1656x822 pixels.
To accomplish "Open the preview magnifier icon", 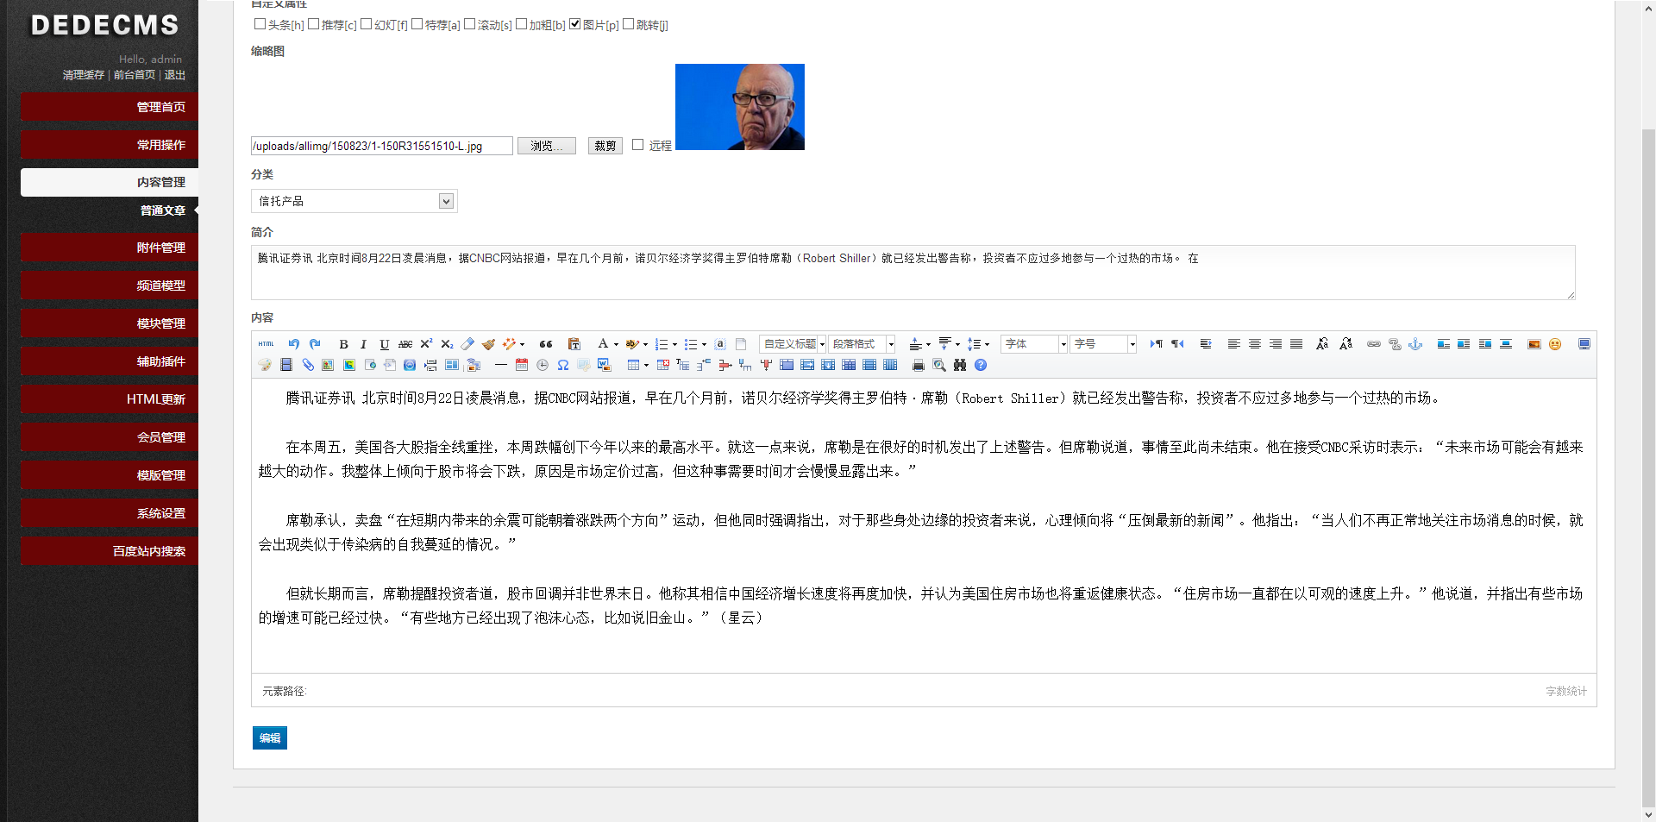I will (939, 365).
